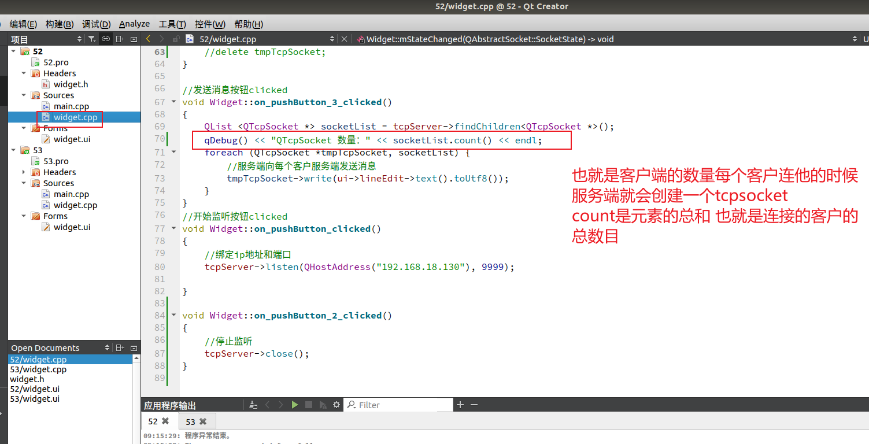Open widget.h in Open Documents list
869x444 pixels.
[x=27, y=379]
